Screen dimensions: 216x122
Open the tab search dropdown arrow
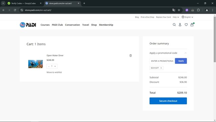click(3, 3)
